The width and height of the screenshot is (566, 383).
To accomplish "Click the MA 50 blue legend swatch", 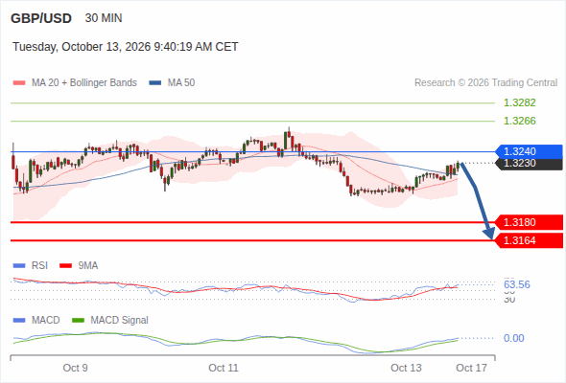I will pos(155,83).
